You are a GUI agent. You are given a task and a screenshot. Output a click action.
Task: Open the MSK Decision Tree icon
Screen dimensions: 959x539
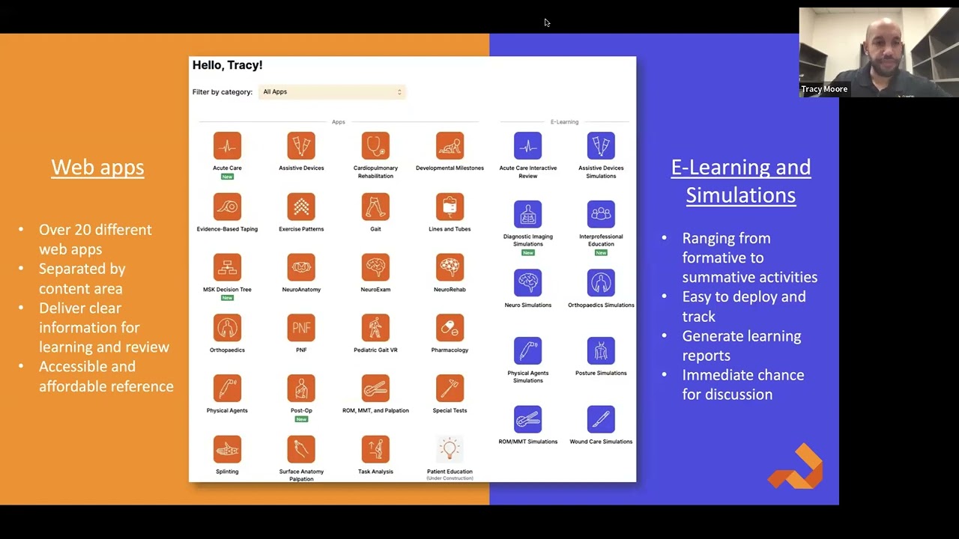[x=227, y=267]
